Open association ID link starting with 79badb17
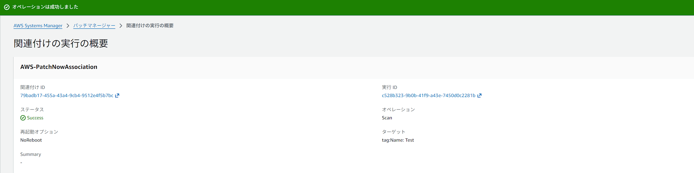This screenshot has width=694, height=173. tap(67, 96)
